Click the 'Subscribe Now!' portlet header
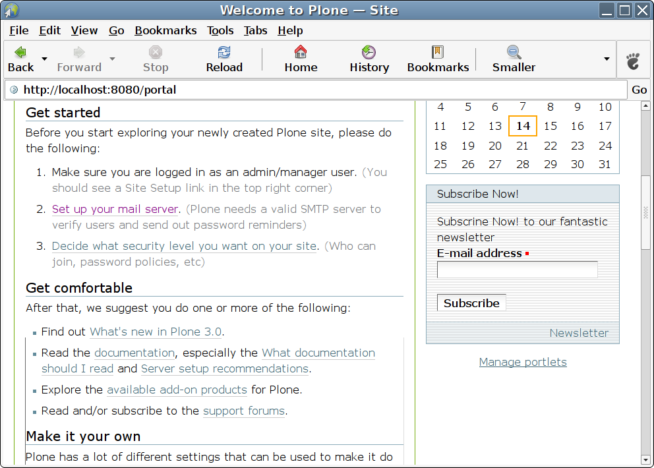The width and height of the screenshot is (654, 468). (523, 194)
